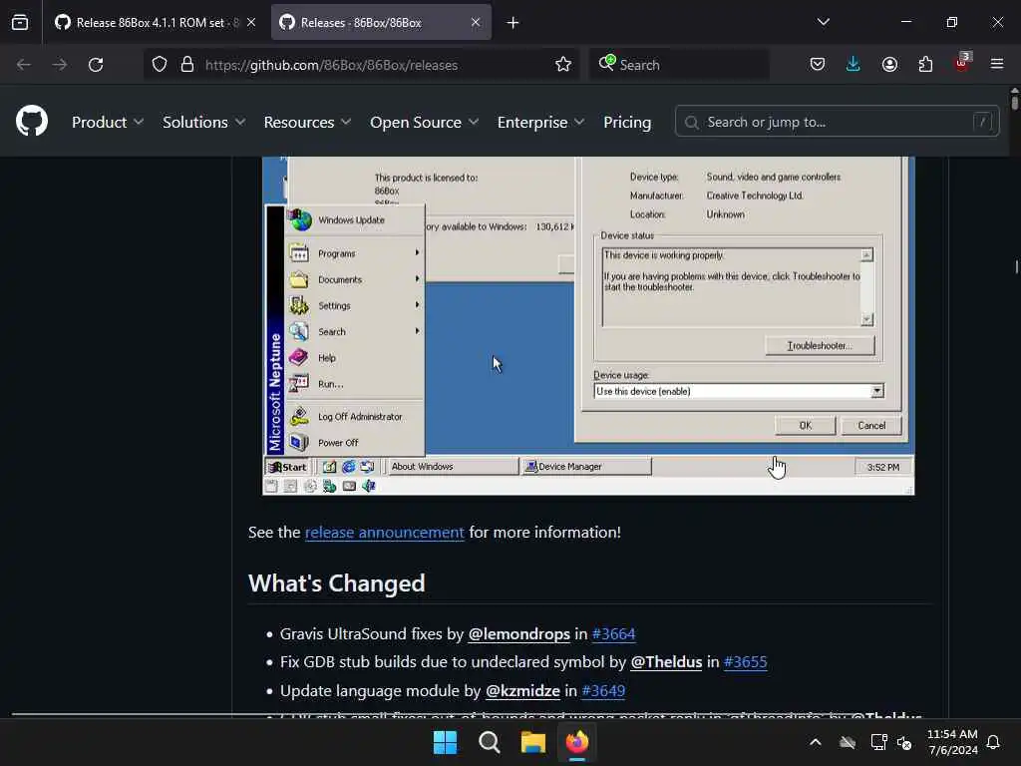Image resolution: width=1021 pixels, height=766 pixels.
Task: Click the Firefox Search box
Action: pos(679,65)
